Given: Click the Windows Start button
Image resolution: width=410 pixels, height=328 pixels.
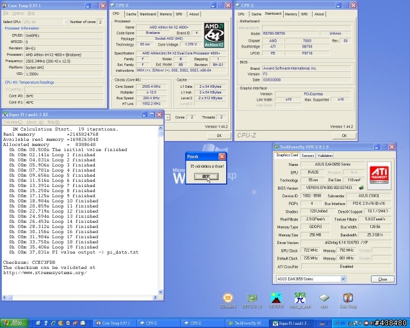Looking at the screenshot, I should (14, 323).
